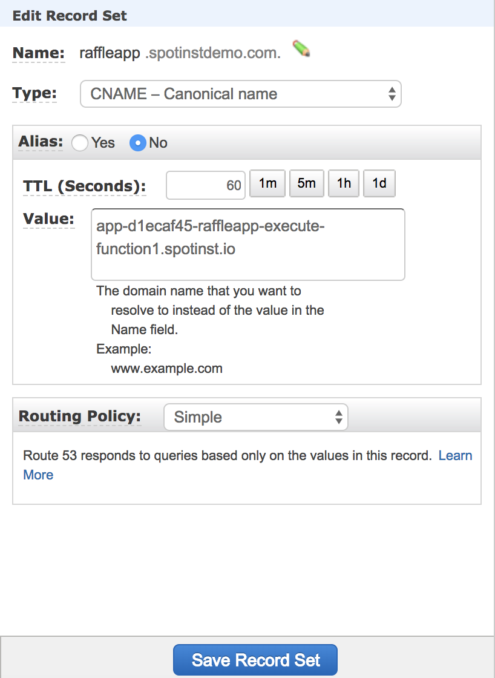
Task: Open the Learn More link
Action: [455, 456]
